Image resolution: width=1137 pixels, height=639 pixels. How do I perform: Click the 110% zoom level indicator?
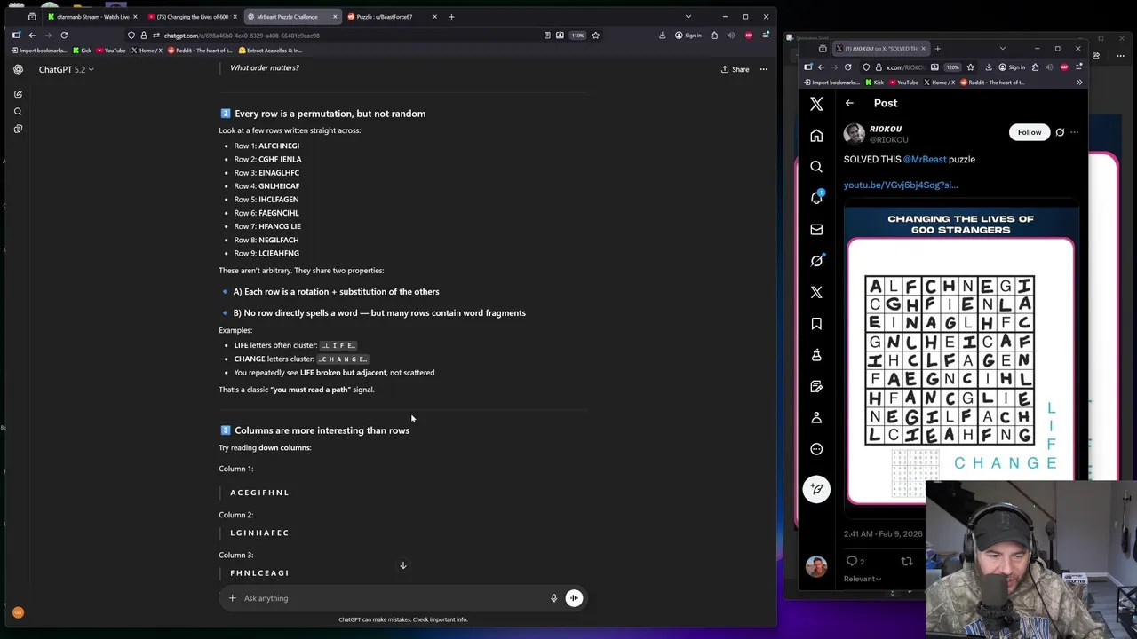tap(577, 35)
